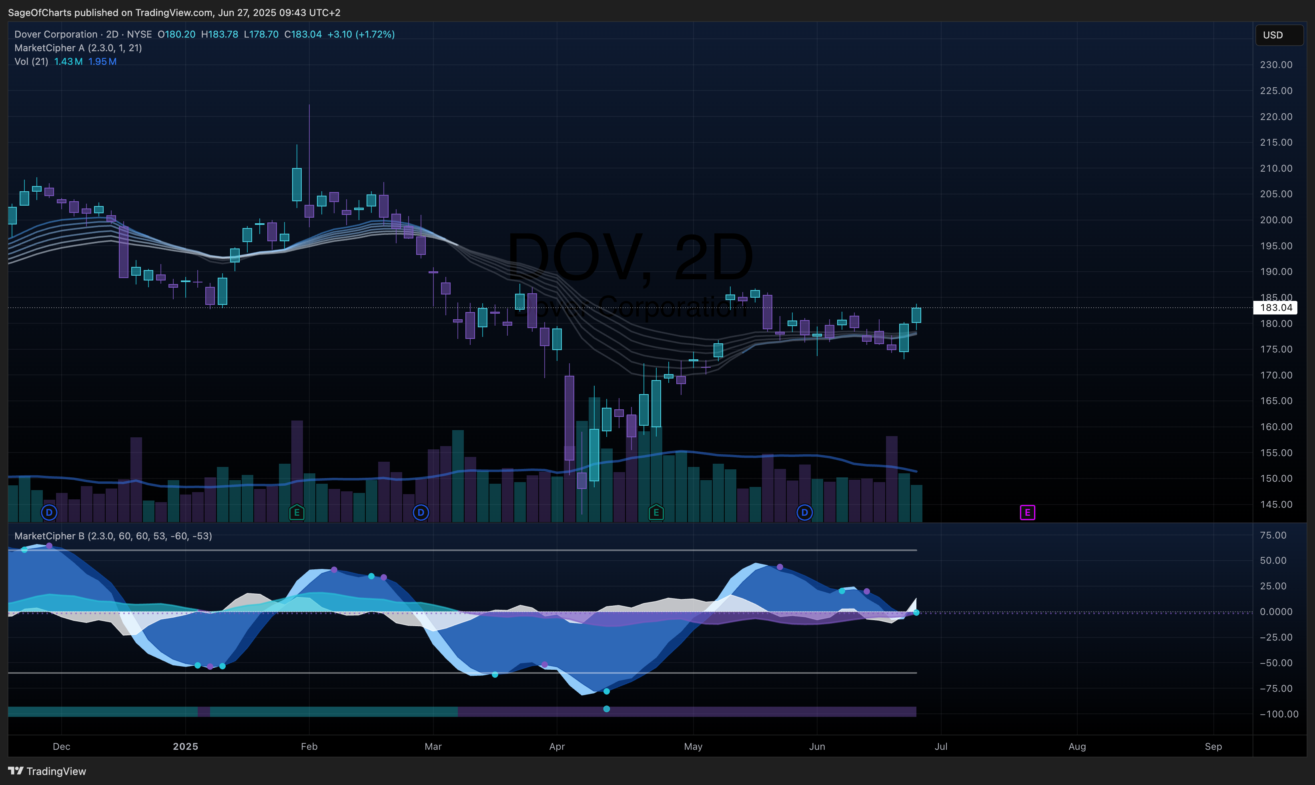Click the 'Feb' label on the time axis

[x=309, y=746]
